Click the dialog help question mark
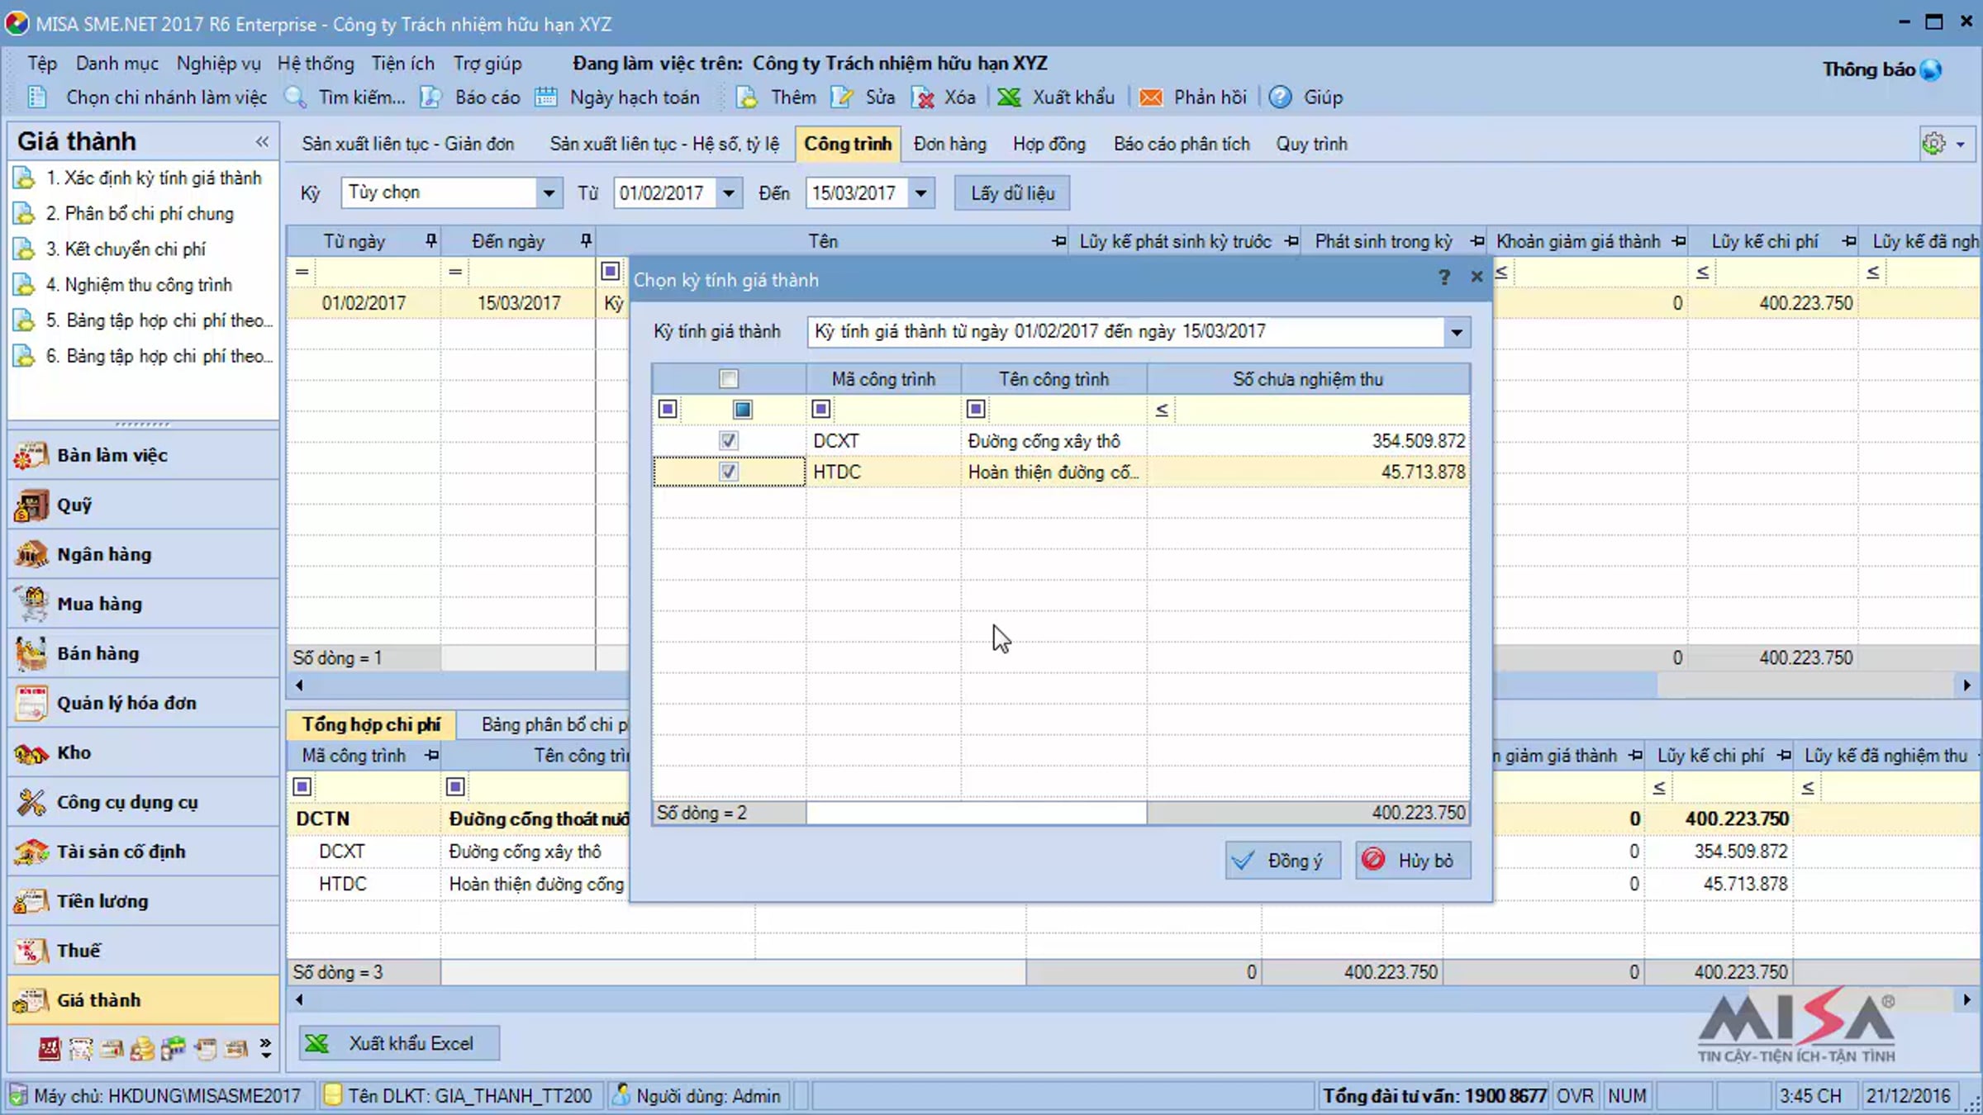1983x1115 pixels. [1443, 278]
